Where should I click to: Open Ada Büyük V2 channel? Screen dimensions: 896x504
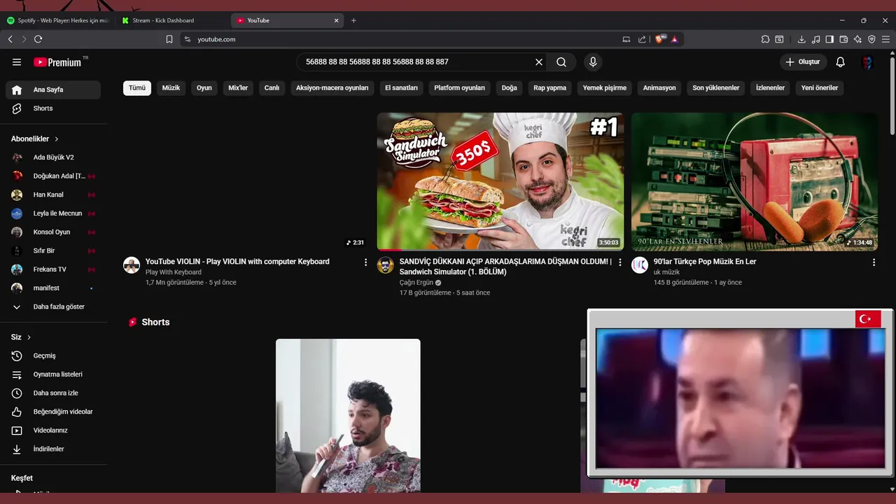click(53, 157)
